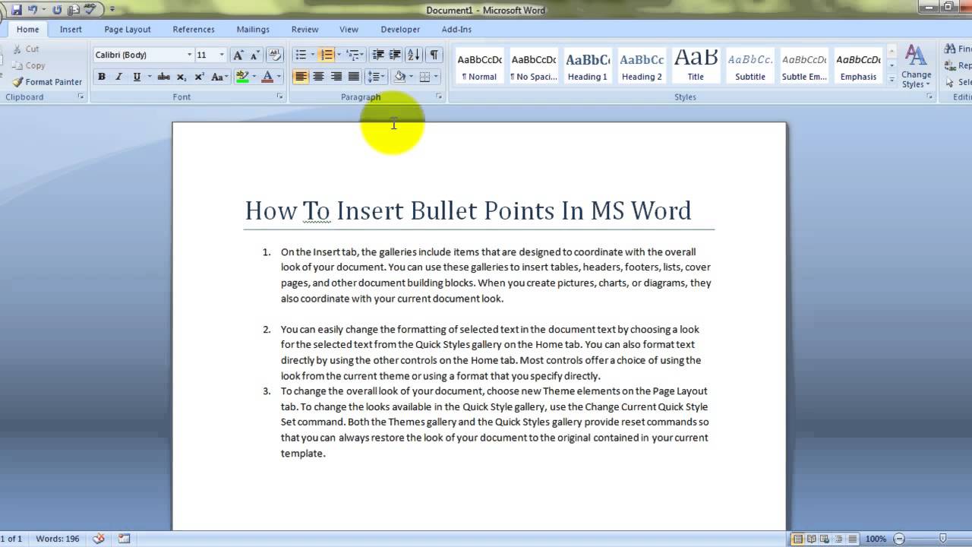Switch to Full Screen Reading view
Image resolution: width=972 pixels, height=547 pixels.
tap(811, 539)
